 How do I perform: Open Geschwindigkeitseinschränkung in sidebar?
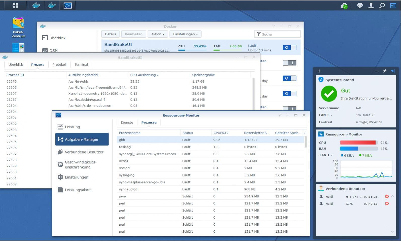click(82, 165)
